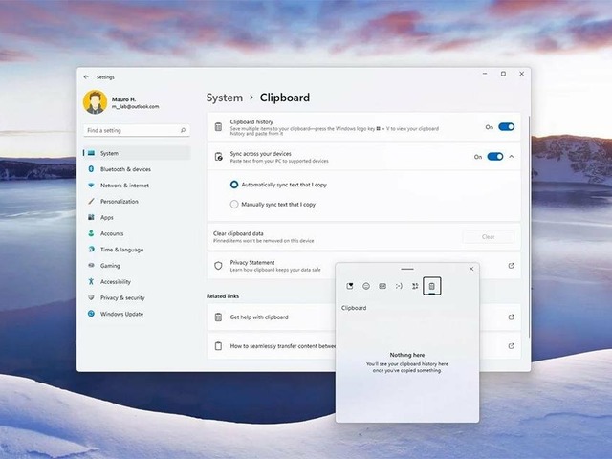Switch to the symbols tab icon
The image size is (612, 459).
[x=415, y=286]
